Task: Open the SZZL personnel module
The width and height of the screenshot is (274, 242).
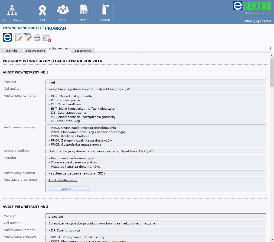Action: pos(63,12)
